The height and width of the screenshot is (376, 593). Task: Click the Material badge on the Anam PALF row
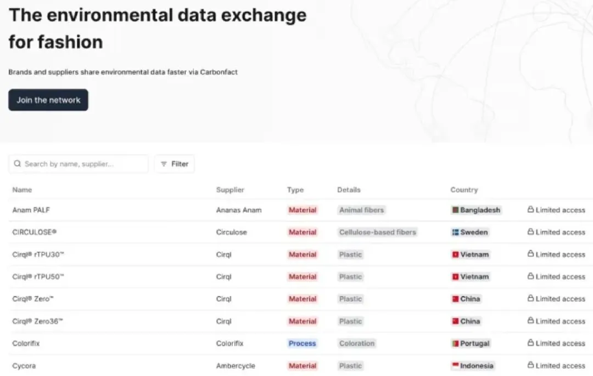click(x=303, y=210)
